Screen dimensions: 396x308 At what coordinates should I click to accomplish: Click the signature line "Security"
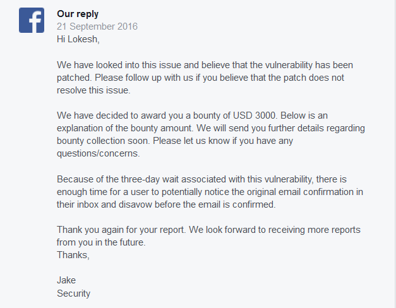(x=73, y=293)
